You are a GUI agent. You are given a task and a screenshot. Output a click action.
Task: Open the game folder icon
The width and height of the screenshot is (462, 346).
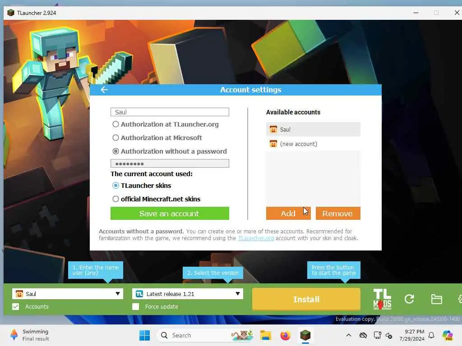point(436,299)
